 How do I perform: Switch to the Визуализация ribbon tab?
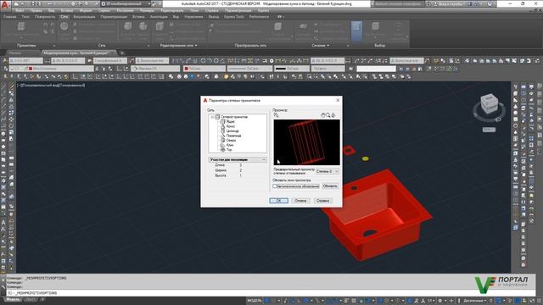coord(84,17)
